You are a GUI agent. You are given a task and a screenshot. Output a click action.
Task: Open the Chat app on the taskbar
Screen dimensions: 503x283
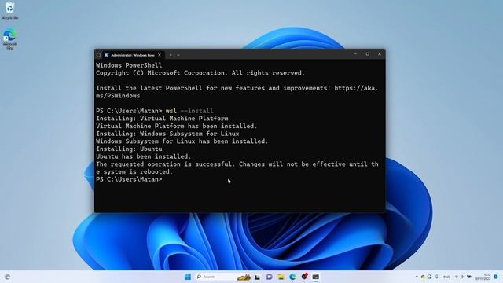point(269,277)
